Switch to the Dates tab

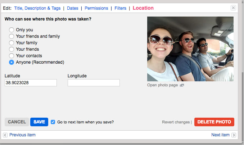(73, 8)
